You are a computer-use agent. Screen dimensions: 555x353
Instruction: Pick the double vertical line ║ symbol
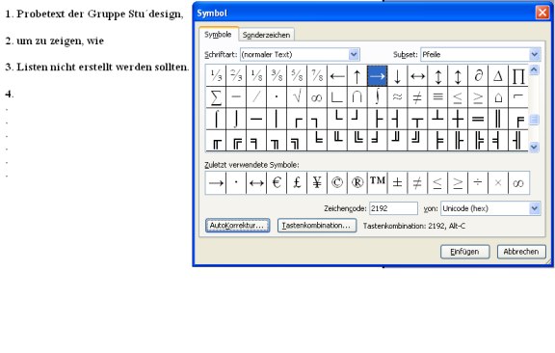coord(498,119)
